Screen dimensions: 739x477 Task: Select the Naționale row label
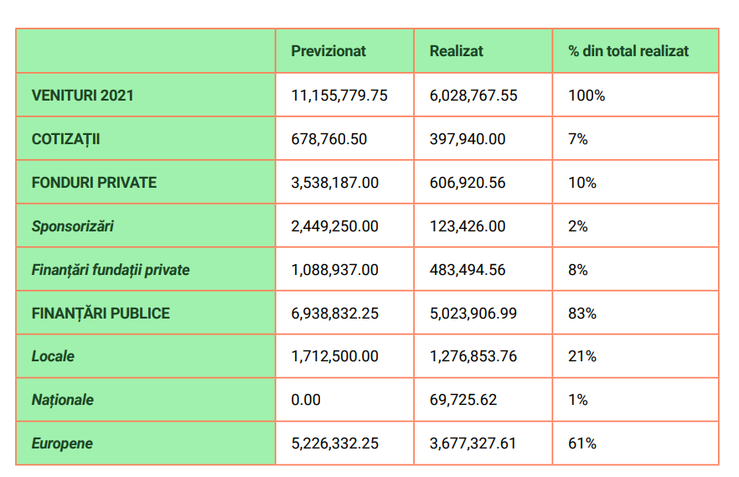tap(63, 400)
